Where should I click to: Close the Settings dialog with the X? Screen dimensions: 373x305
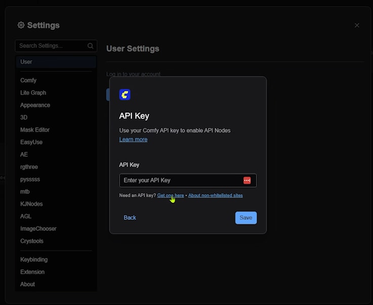(x=357, y=25)
